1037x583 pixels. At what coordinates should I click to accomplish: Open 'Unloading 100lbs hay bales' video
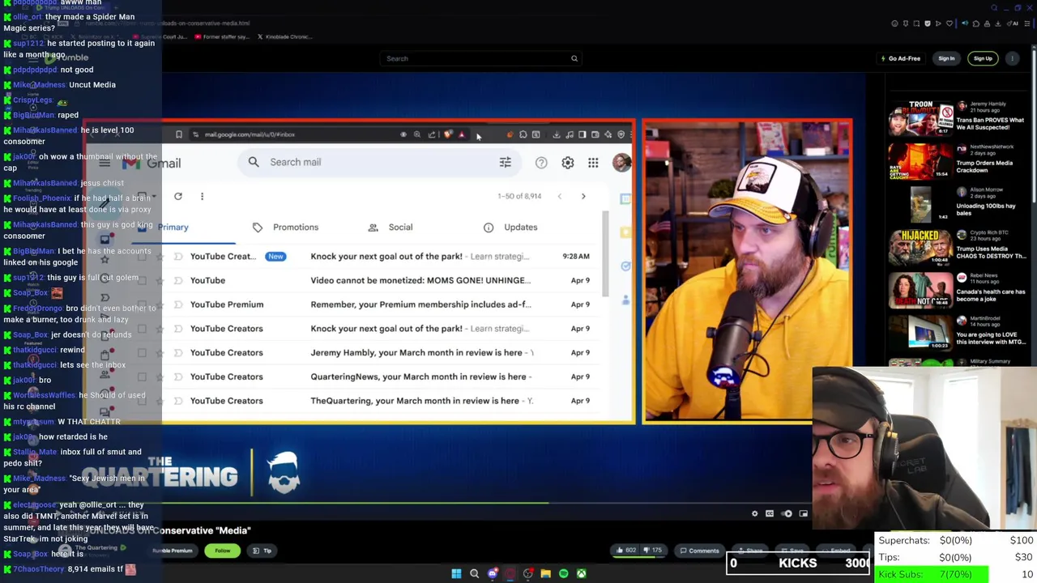957,204
